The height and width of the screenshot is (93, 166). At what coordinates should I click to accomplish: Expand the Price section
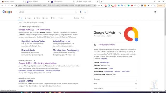click(115, 84)
